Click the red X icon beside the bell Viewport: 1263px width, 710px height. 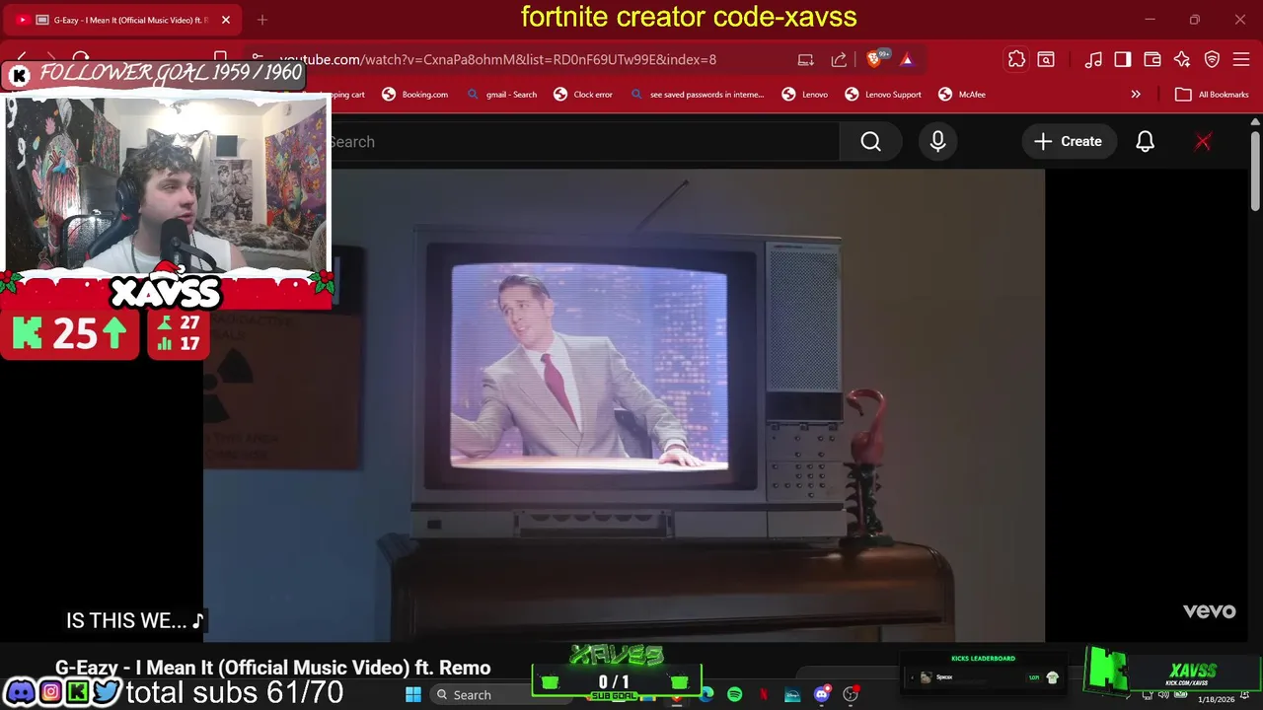pyautogui.click(x=1203, y=142)
